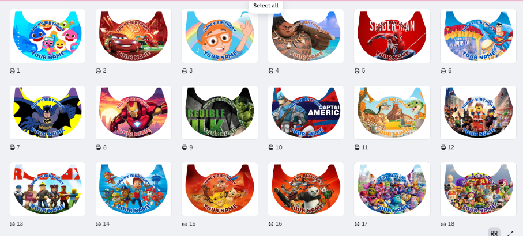Screen dimensions: 523x236
Task: Click the printer icon beside page 5
Action: click(357, 71)
